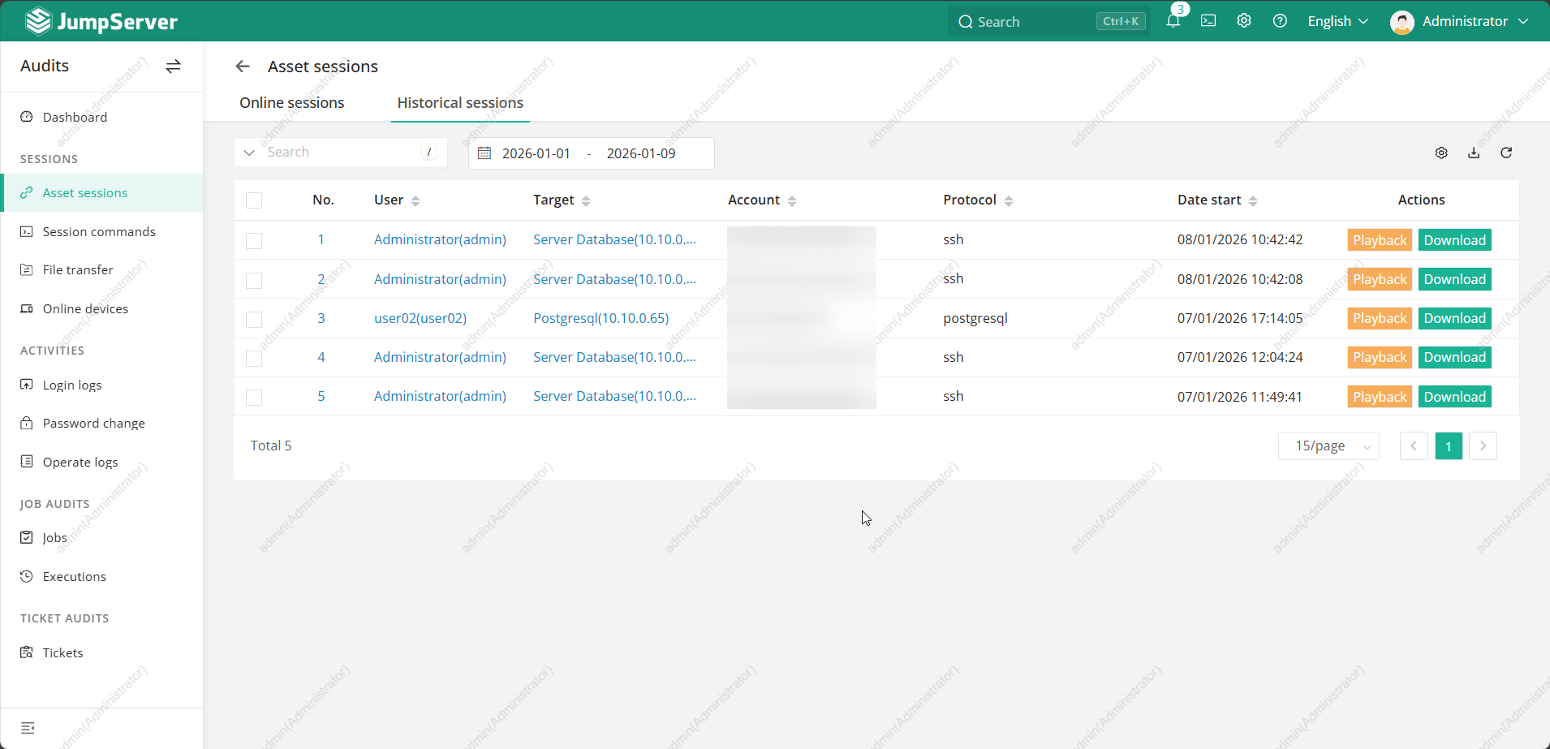Check the box for session row 3

(254, 319)
